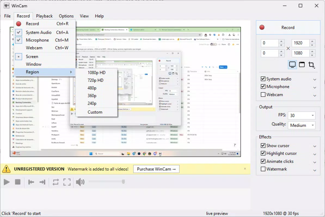Open the Playback menu
The height and width of the screenshot is (217, 325).
click(x=44, y=16)
